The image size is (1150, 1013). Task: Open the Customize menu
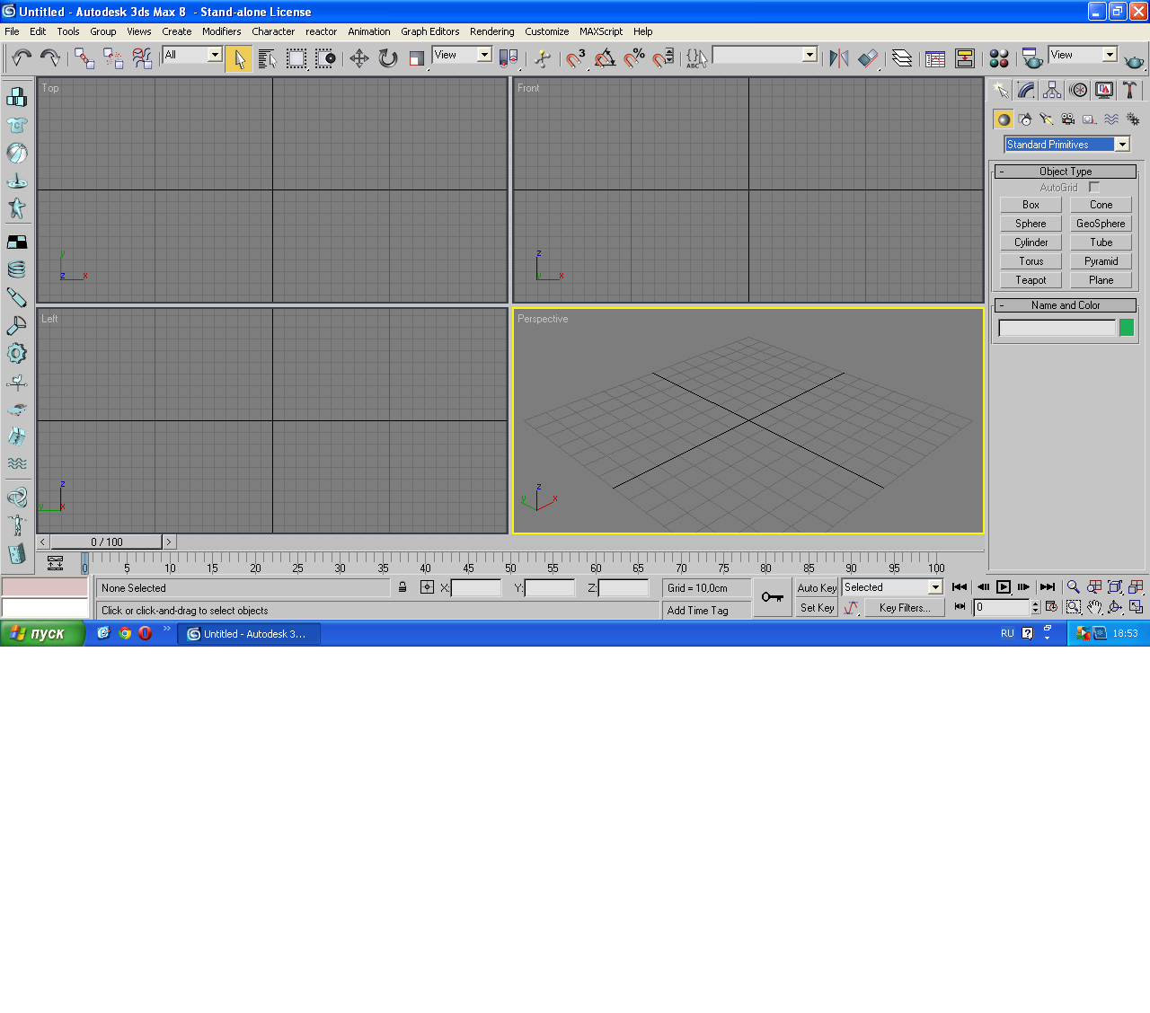[x=546, y=31]
